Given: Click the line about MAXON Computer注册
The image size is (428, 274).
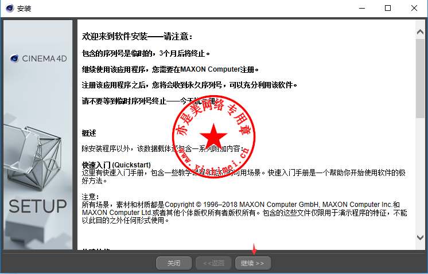Looking at the screenshot, I should (170, 69).
